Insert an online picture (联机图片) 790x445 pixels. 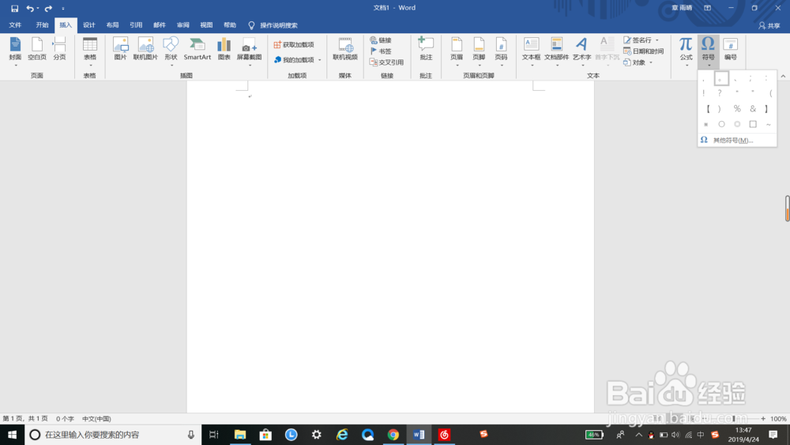145,49
